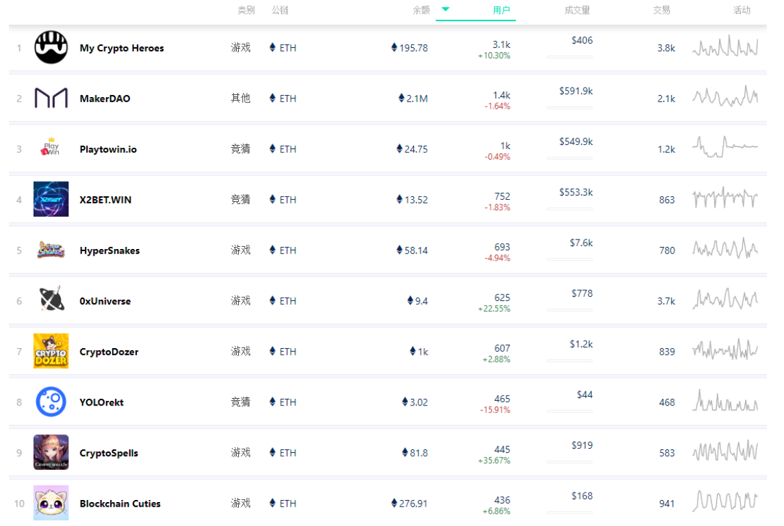
Task: Open the My Crypto Heroes dapp link
Action: click(x=122, y=48)
